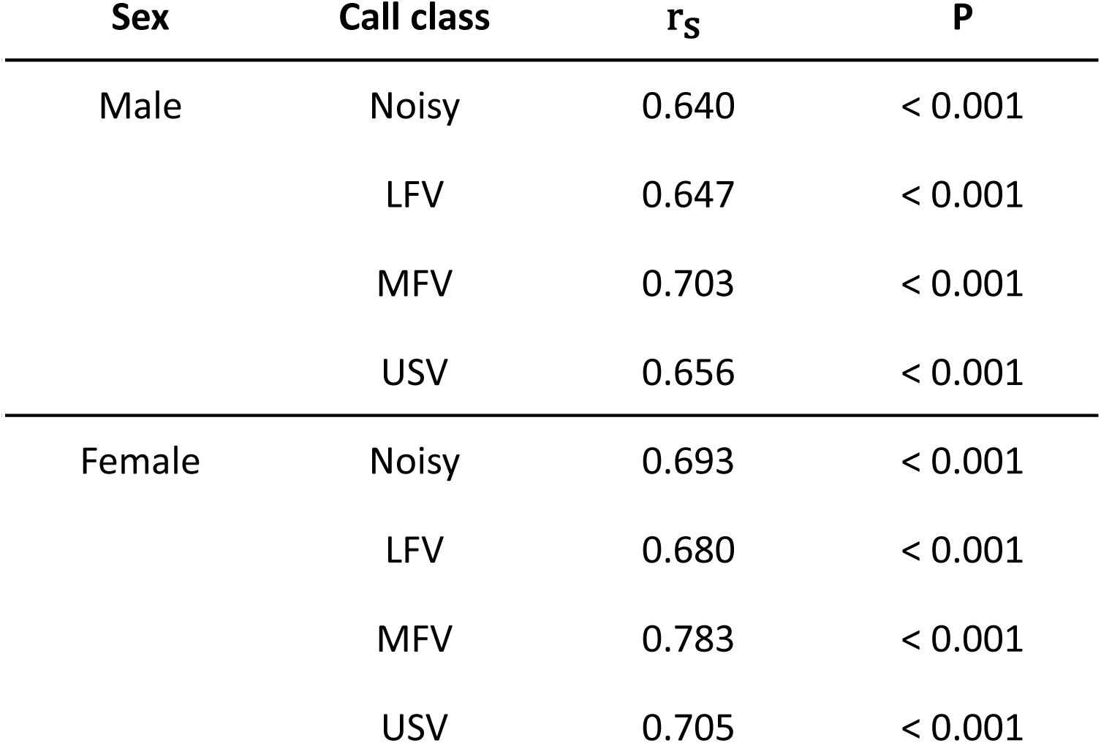Select the Female row label
Screen dimensions: 1101x743
click(140, 462)
